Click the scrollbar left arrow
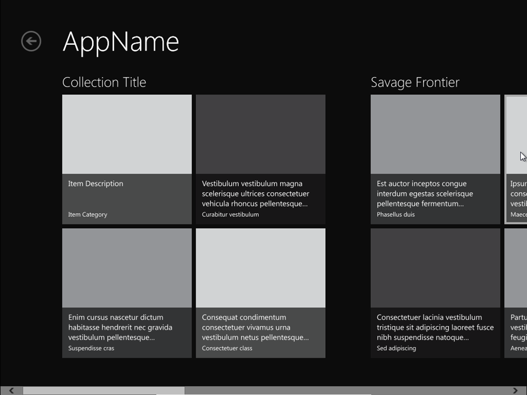 11,391
